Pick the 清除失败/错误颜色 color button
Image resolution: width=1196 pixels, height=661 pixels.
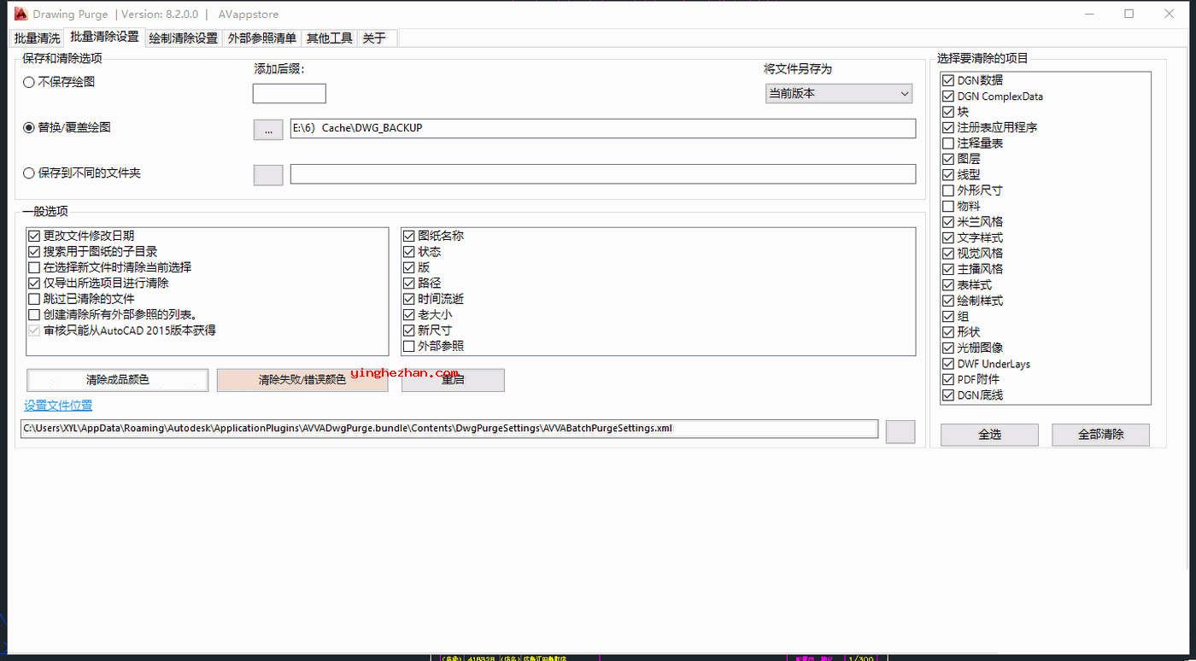302,380
